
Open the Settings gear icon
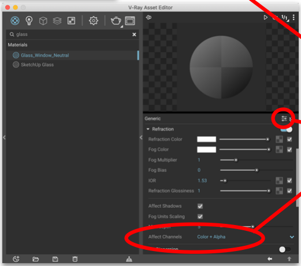[x=94, y=21]
